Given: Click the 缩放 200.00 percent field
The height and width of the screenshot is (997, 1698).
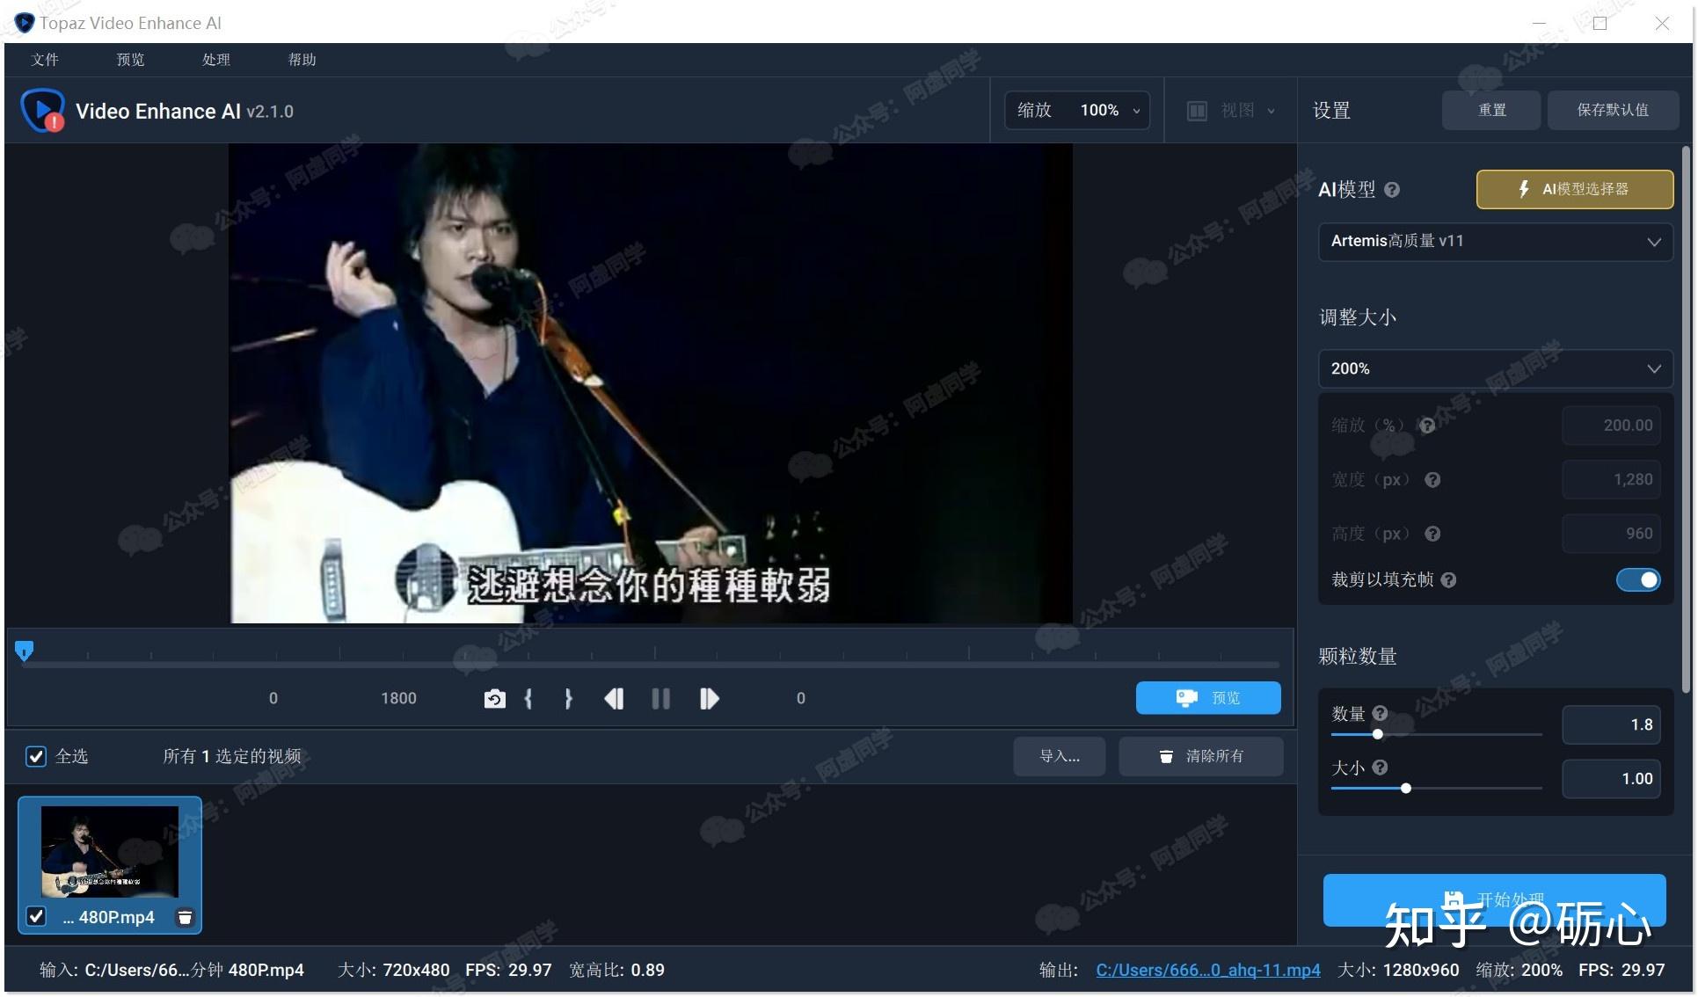Looking at the screenshot, I should [x=1611, y=426].
